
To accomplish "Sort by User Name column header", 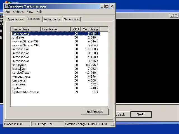I will point(56,29).
